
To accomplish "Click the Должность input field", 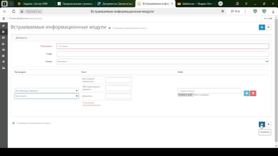I will pos(119,96).
